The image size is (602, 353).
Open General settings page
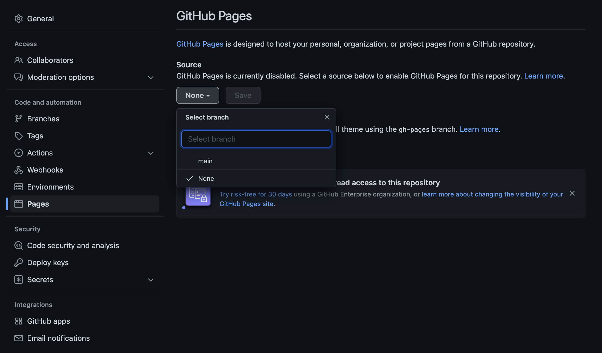pyautogui.click(x=85, y=19)
